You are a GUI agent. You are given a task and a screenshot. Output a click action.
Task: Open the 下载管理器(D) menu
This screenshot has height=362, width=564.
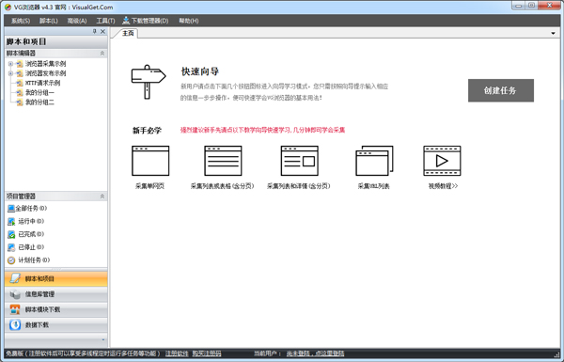[146, 21]
